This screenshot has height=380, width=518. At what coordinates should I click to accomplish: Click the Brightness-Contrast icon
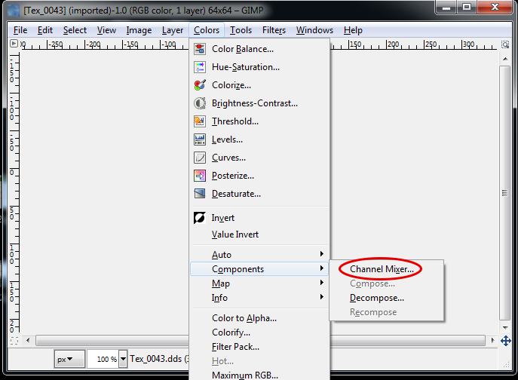(200, 103)
